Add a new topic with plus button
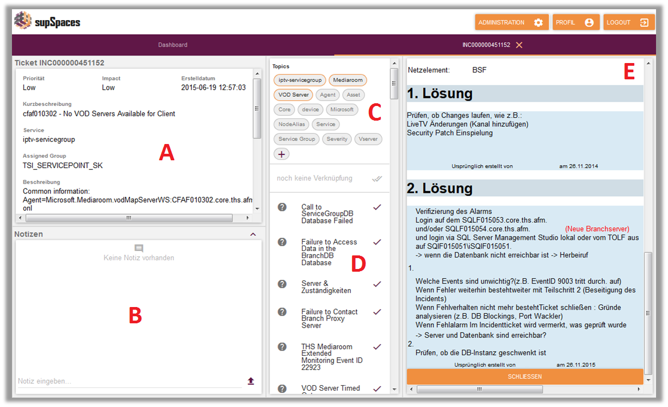Image resolution: width=668 pixels, height=407 pixels. (281, 154)
